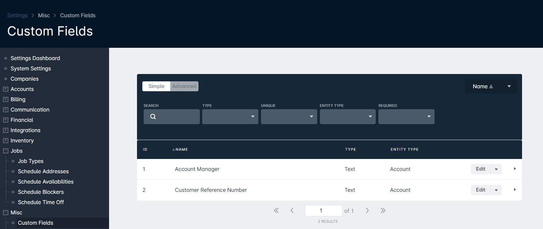The image size is (543, 229).
Task: Switch to Advanced filter mode
Action: [184, 86]
